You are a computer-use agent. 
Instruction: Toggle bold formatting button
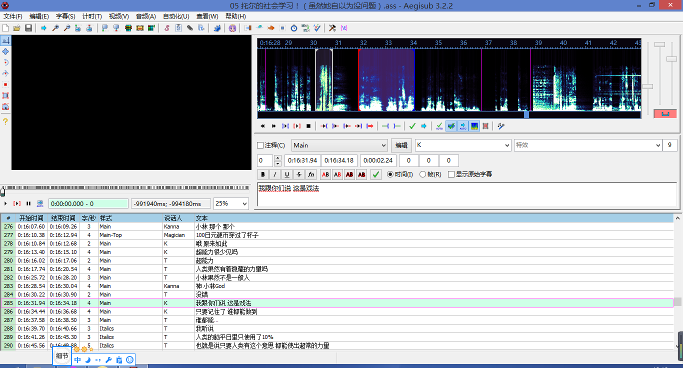pos(263,174)
